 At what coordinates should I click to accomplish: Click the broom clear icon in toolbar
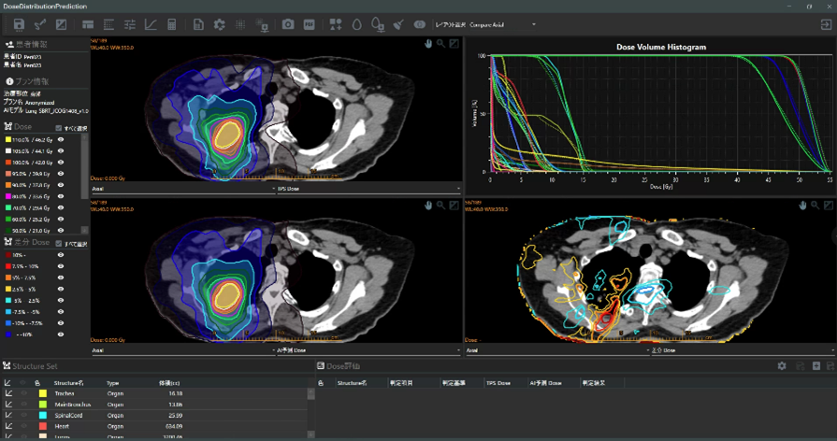[x=398, y=24]
